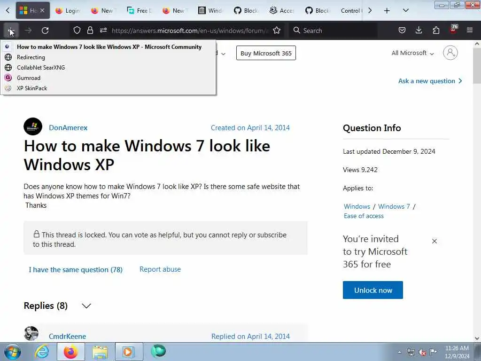Switch to the Login tab
Viewport: 481px width, 361px height.
pos(68,11)
